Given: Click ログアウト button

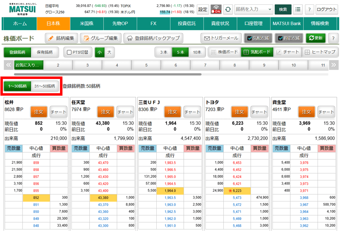Looking at the screenshot, I should (327, 9).
